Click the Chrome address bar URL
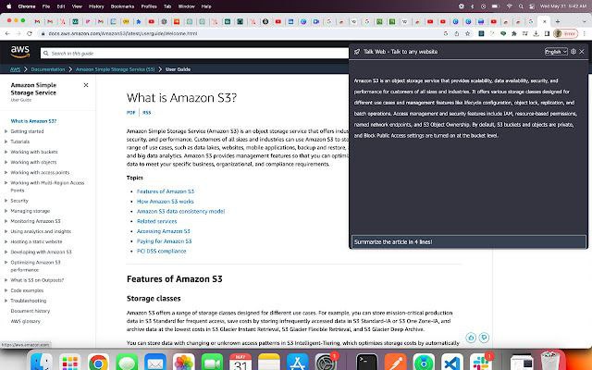This screenshot has width=592, height=370. click(123, 33)
